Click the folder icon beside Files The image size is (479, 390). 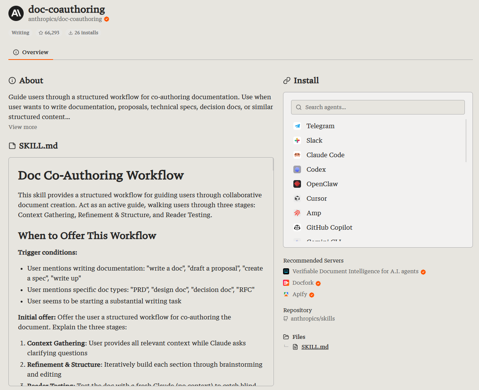pyautogui.click(x=286, y=337)
